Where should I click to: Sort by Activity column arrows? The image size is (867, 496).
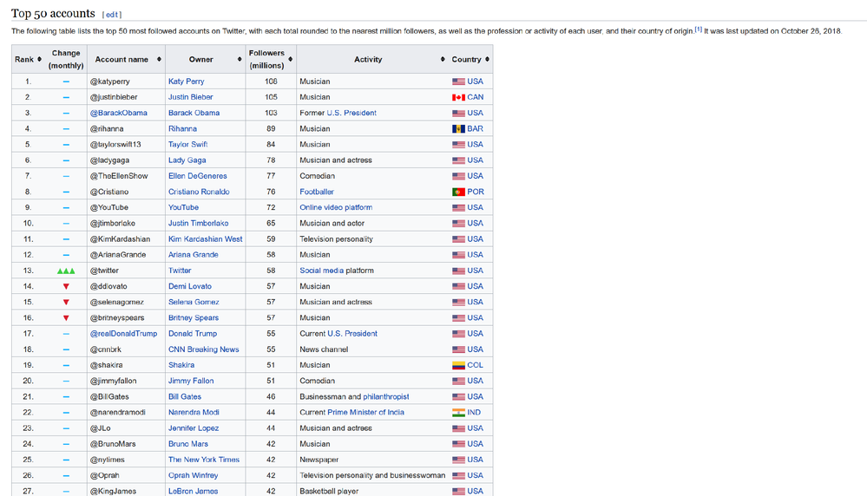[x=443, y=59]
